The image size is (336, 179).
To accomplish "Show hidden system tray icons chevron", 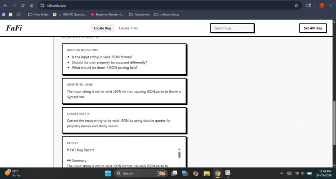I will click(281, 173).
